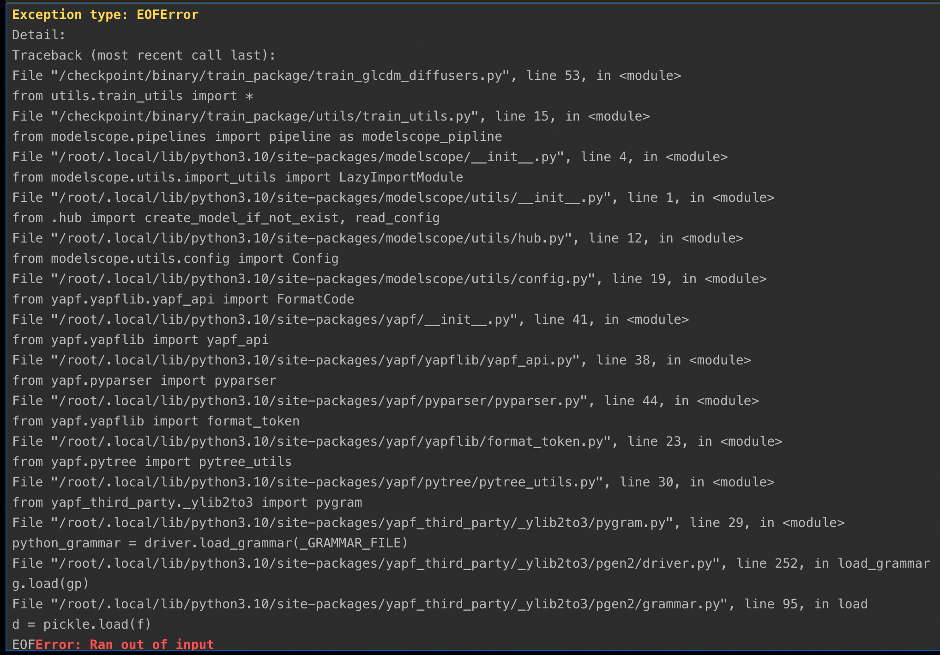Screen dimensions: 940x655
Task: Click the '_ylib2to3 import pygram' line
Action: [187, 503]
